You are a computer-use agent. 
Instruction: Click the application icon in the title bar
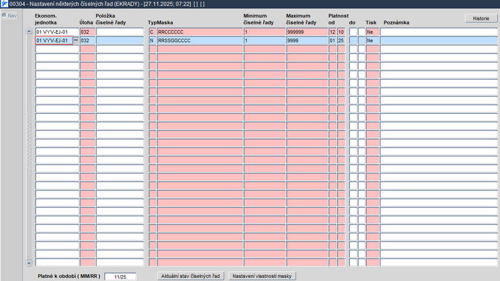(x=4, y=4)
